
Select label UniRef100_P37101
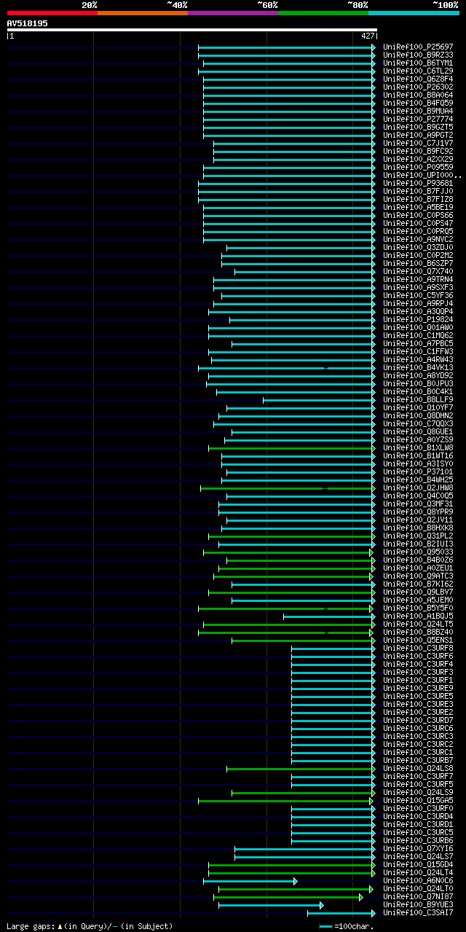(x=418, y=471)
